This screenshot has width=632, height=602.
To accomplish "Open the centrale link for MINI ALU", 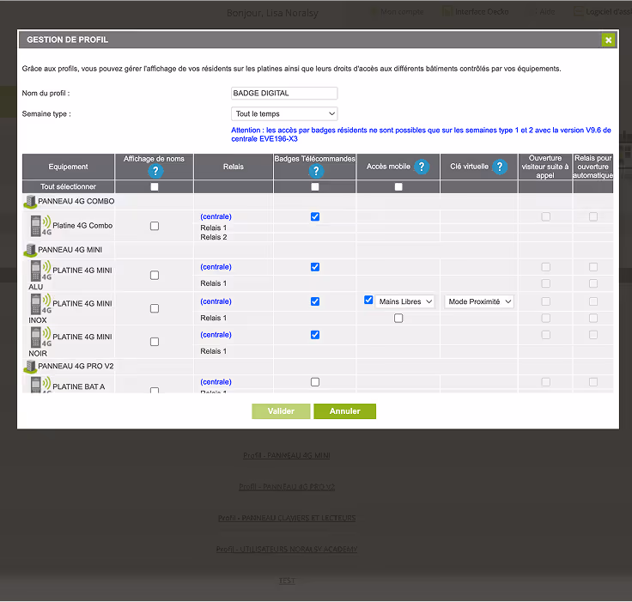I will tap(216, 267).
